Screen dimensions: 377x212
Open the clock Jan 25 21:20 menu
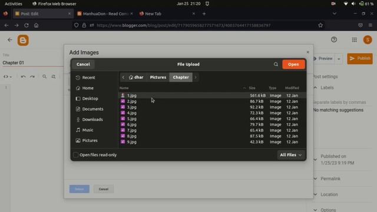click(188, 4)
